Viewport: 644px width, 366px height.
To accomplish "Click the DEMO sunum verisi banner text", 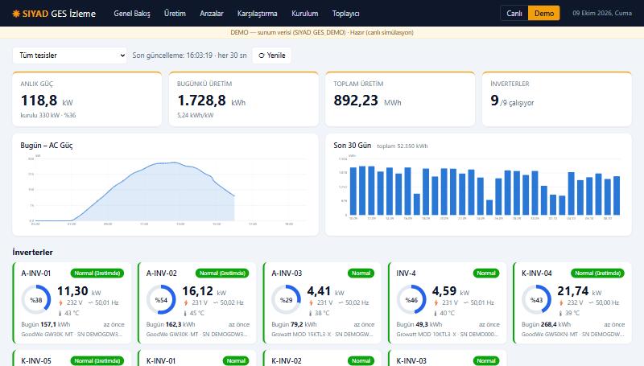I will point(322,32).
